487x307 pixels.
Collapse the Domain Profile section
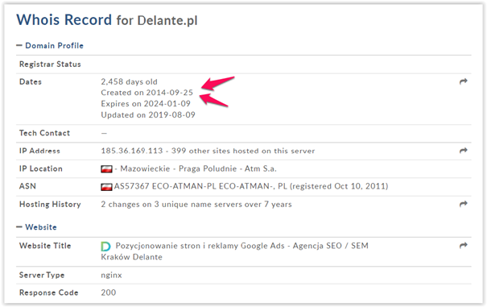pyautogui.click(x=50, y=46)
